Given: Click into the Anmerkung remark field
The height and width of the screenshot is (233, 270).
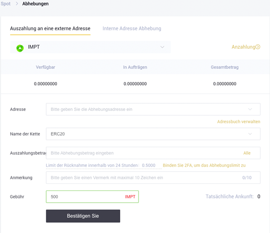Looking at the screenshot, I should (x=144, y=178).
